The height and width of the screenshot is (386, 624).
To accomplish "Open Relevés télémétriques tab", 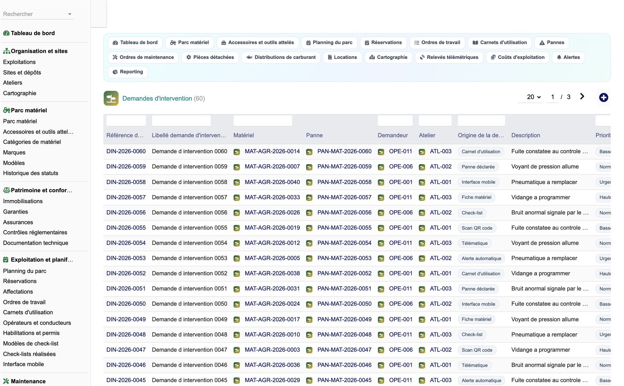I will click(449, 57).
